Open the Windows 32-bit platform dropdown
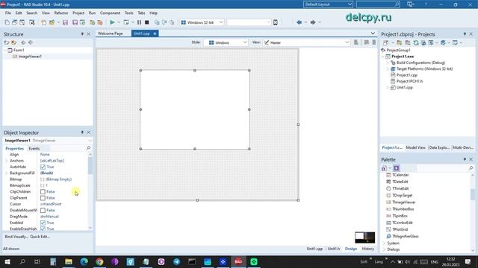The image size is (478, 268). [x=202, y=22]
